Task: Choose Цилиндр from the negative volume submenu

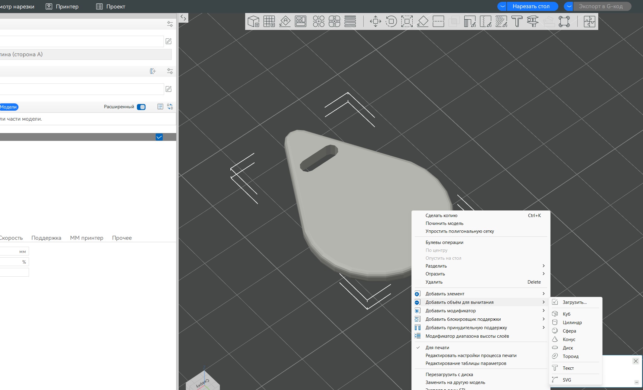Action: click(x=572, y=323)
